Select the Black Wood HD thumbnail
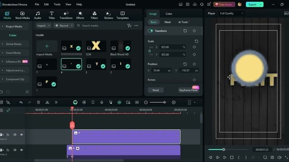The width and height of the screenshot is (289, 162). pos(121,46)
